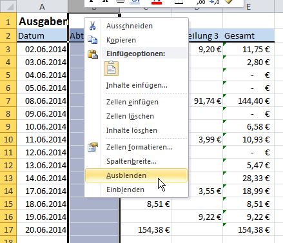Click the 10,93 € total cell
Image resolution: width=283 pixels, height=243 pixels.
click(x=249, y=139)
